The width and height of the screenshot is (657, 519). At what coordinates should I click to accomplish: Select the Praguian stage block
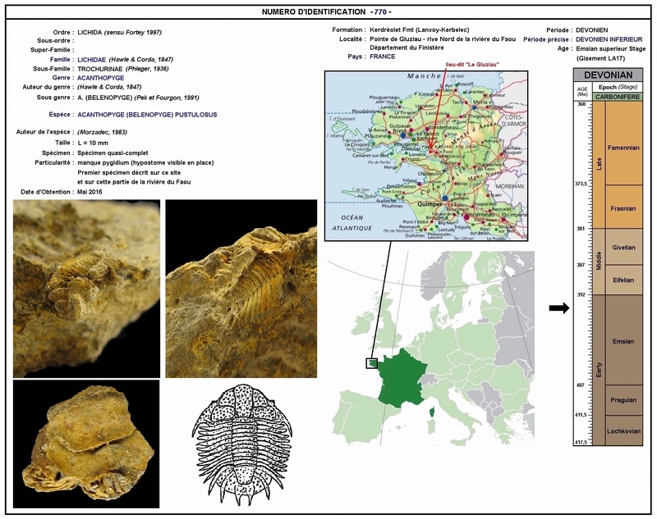623,400
